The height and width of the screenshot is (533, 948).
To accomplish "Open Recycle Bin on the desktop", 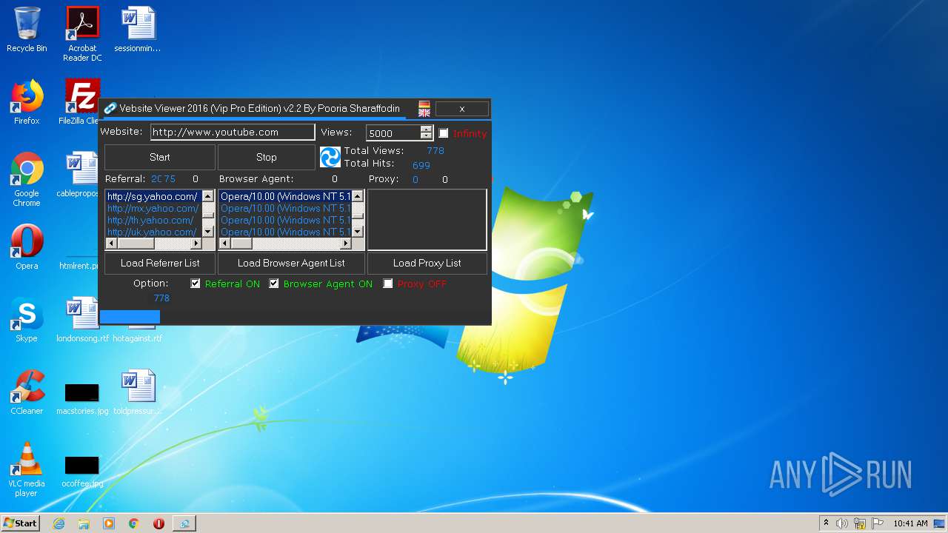I will click(27, 30).
